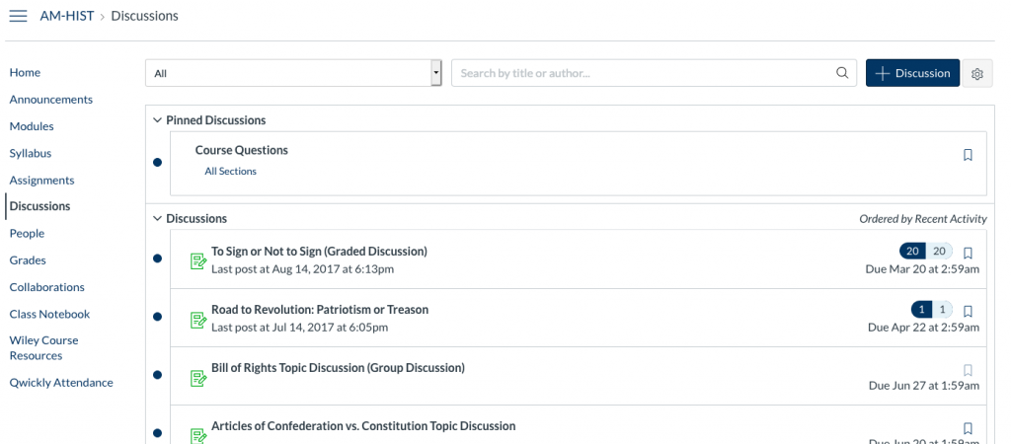Collapse the Discussions section

[x=157, y=219]
